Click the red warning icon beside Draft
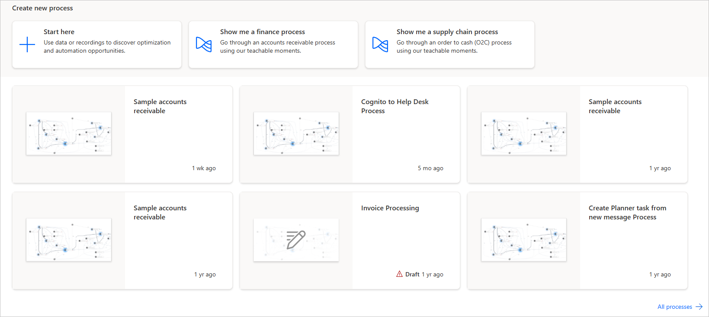The width and height of the screenshot is (709, 317). [x=399, y=274]
